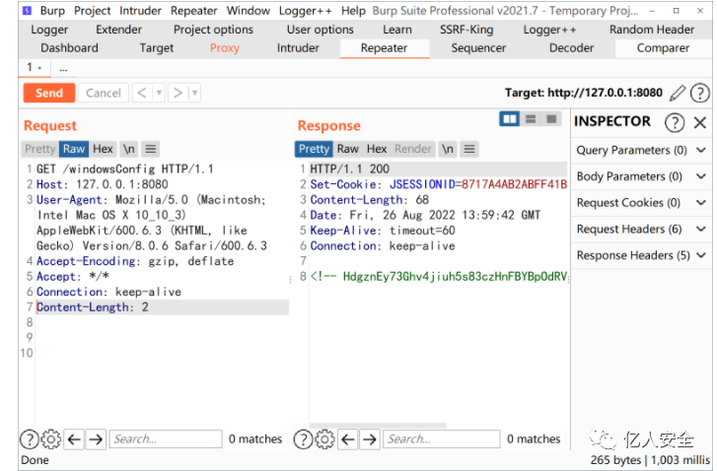Open the Logger++ menu in menu bar
Viewport: 717px width, 471px height.
pyautogui.click(x=306, y=11)
